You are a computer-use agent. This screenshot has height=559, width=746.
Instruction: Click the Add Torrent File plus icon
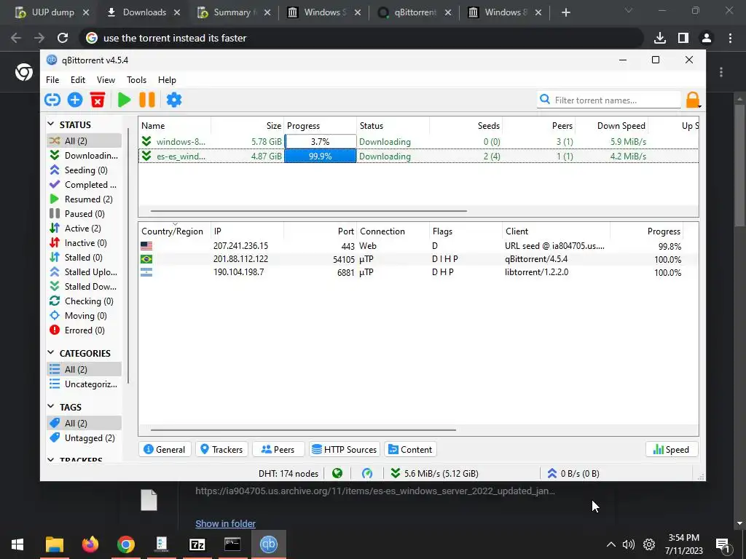[x=75, y=100]
